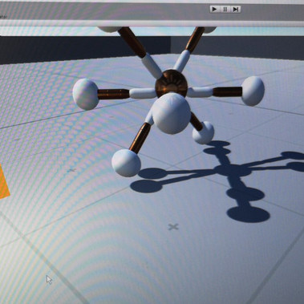Select the white sphere on the right arm

(x=253, y=91)
